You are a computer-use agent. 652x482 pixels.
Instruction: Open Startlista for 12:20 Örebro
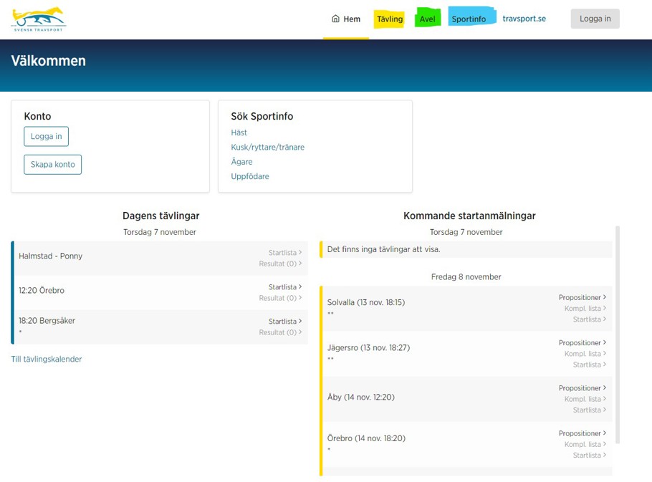click(284, 287)
